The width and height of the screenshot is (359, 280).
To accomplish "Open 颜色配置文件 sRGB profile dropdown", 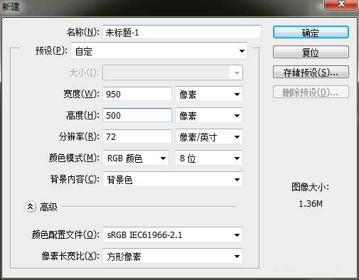I will [x=173, y=235].
